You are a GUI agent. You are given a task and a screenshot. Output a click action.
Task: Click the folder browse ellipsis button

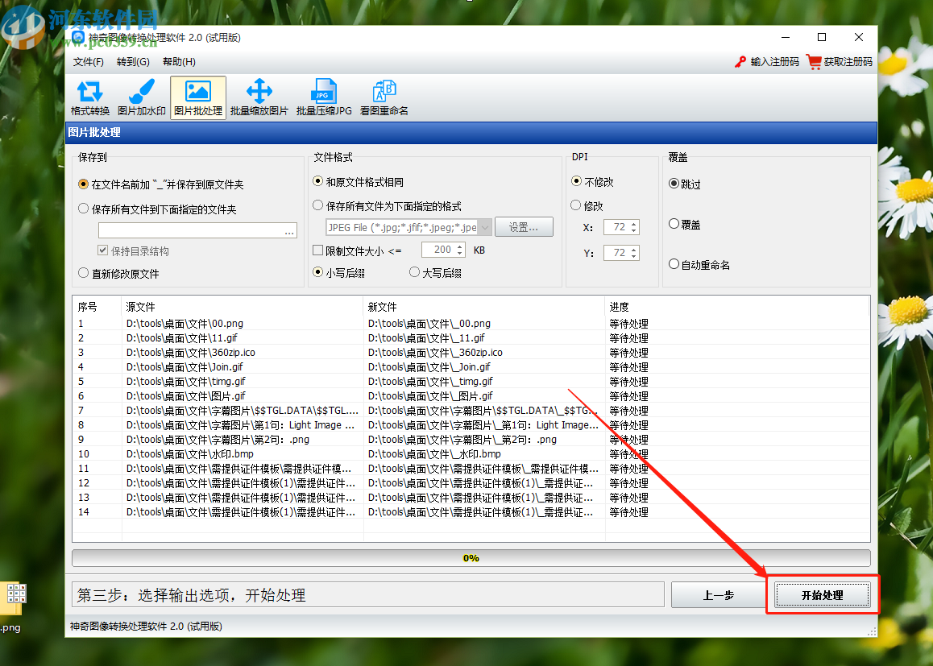click(289, 230)
